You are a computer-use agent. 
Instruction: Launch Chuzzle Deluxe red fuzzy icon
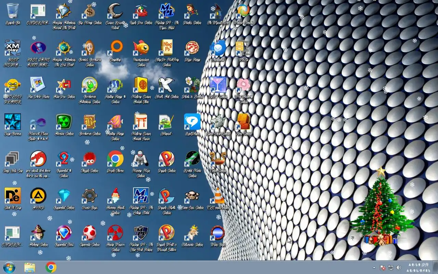(x=90, y=159)
